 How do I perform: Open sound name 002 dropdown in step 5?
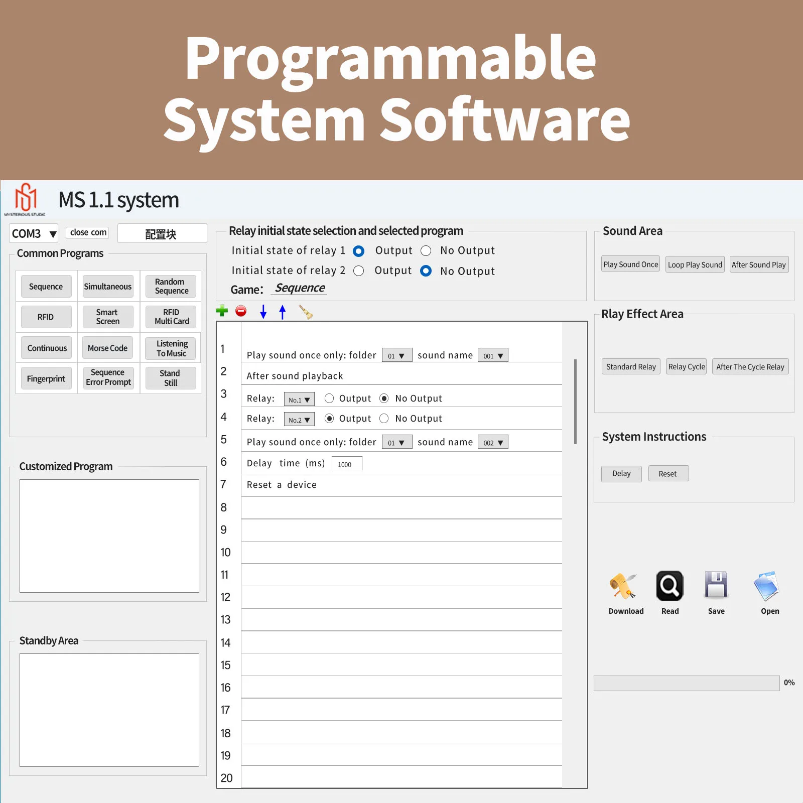click(x=493, y=442)
